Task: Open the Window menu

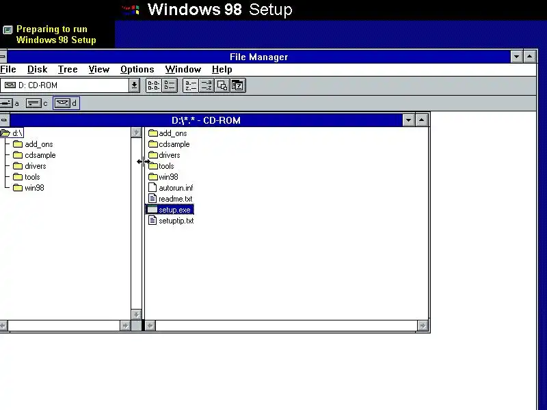Action: (x=183, y=70)
